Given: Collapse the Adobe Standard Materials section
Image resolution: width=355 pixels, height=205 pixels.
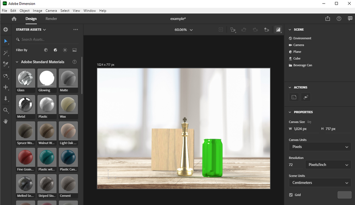Looking at the screenshot, I should [17, 62].
